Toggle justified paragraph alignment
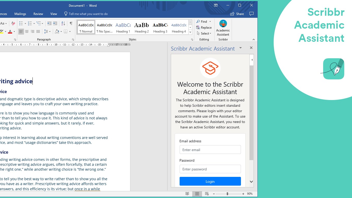 38,31
